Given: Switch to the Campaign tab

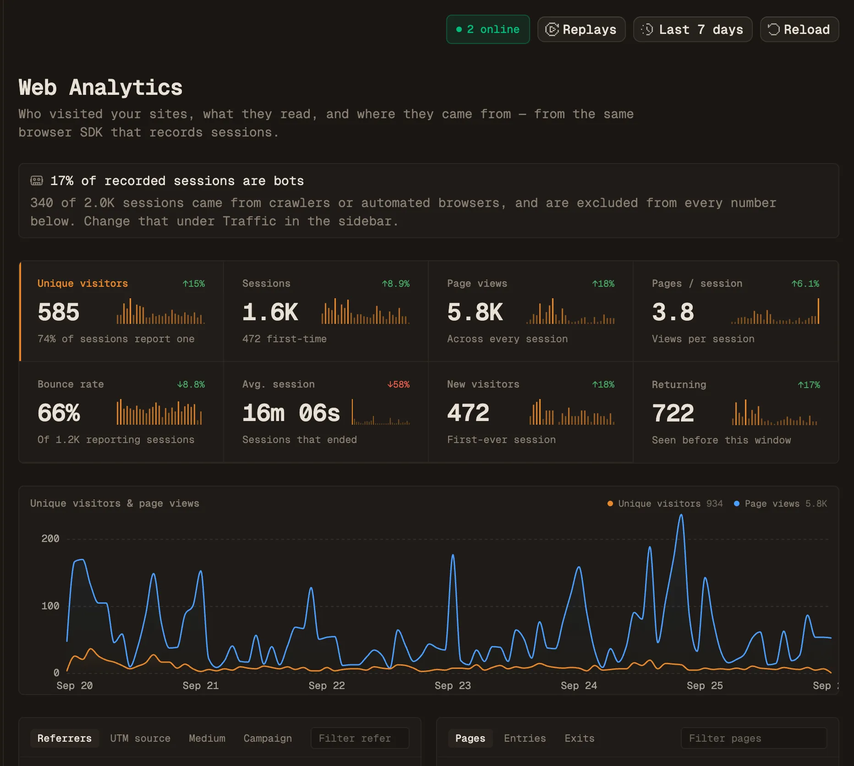Looking at the screenshot, I should (268, 738).
